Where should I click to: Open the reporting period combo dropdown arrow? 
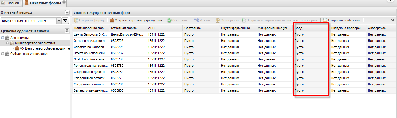pos(58,21)
